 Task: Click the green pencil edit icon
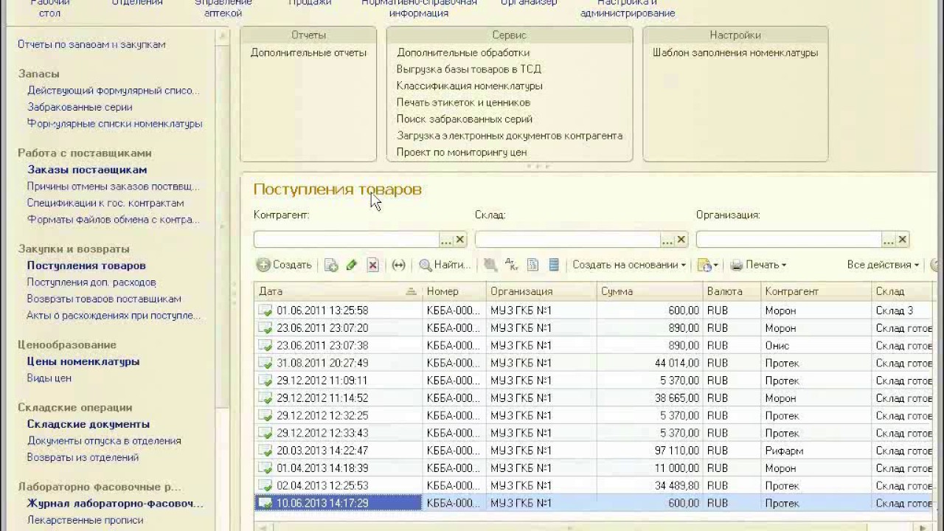[x=352, y=265]
